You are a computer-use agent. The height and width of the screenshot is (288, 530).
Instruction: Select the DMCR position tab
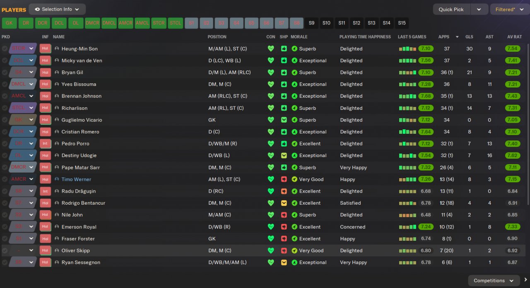[92, 23]
